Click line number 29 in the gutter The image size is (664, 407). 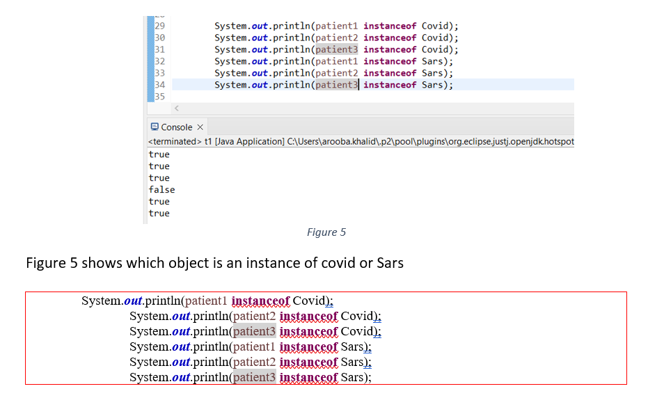point(159,26)
